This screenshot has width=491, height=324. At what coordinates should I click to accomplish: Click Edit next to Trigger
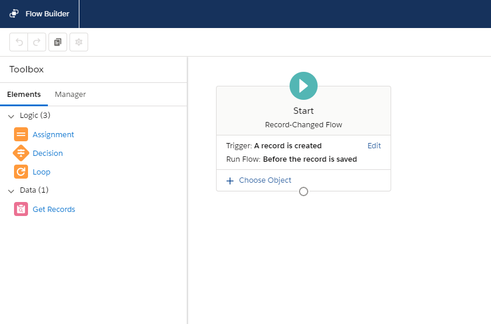(374, 145)
